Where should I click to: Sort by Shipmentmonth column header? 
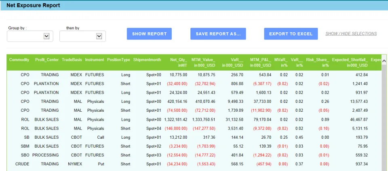pyautogui.click(x=147, y=60)
